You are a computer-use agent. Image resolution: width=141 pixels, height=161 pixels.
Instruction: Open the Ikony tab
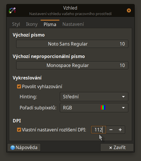[x=32, y=24]
